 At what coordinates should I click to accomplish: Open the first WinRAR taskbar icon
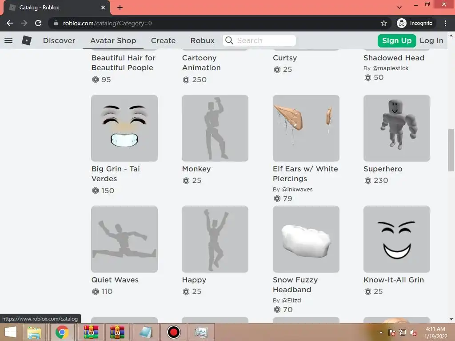[91, 332]
